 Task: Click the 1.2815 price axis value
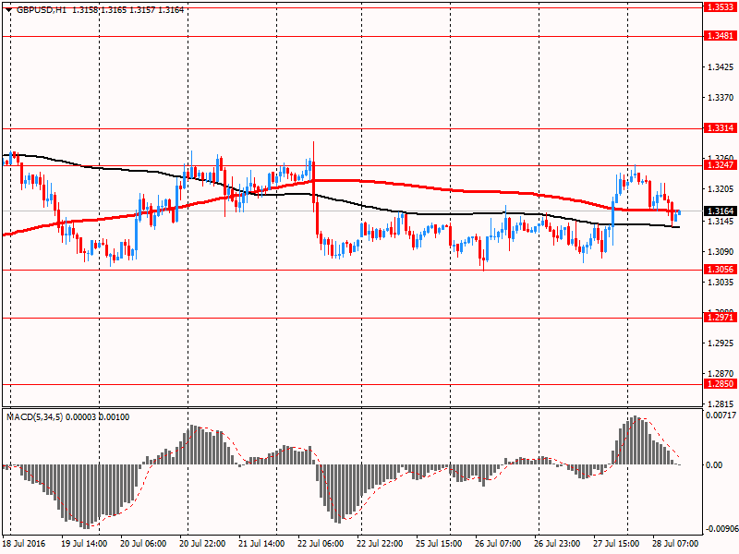pos(721,404)
